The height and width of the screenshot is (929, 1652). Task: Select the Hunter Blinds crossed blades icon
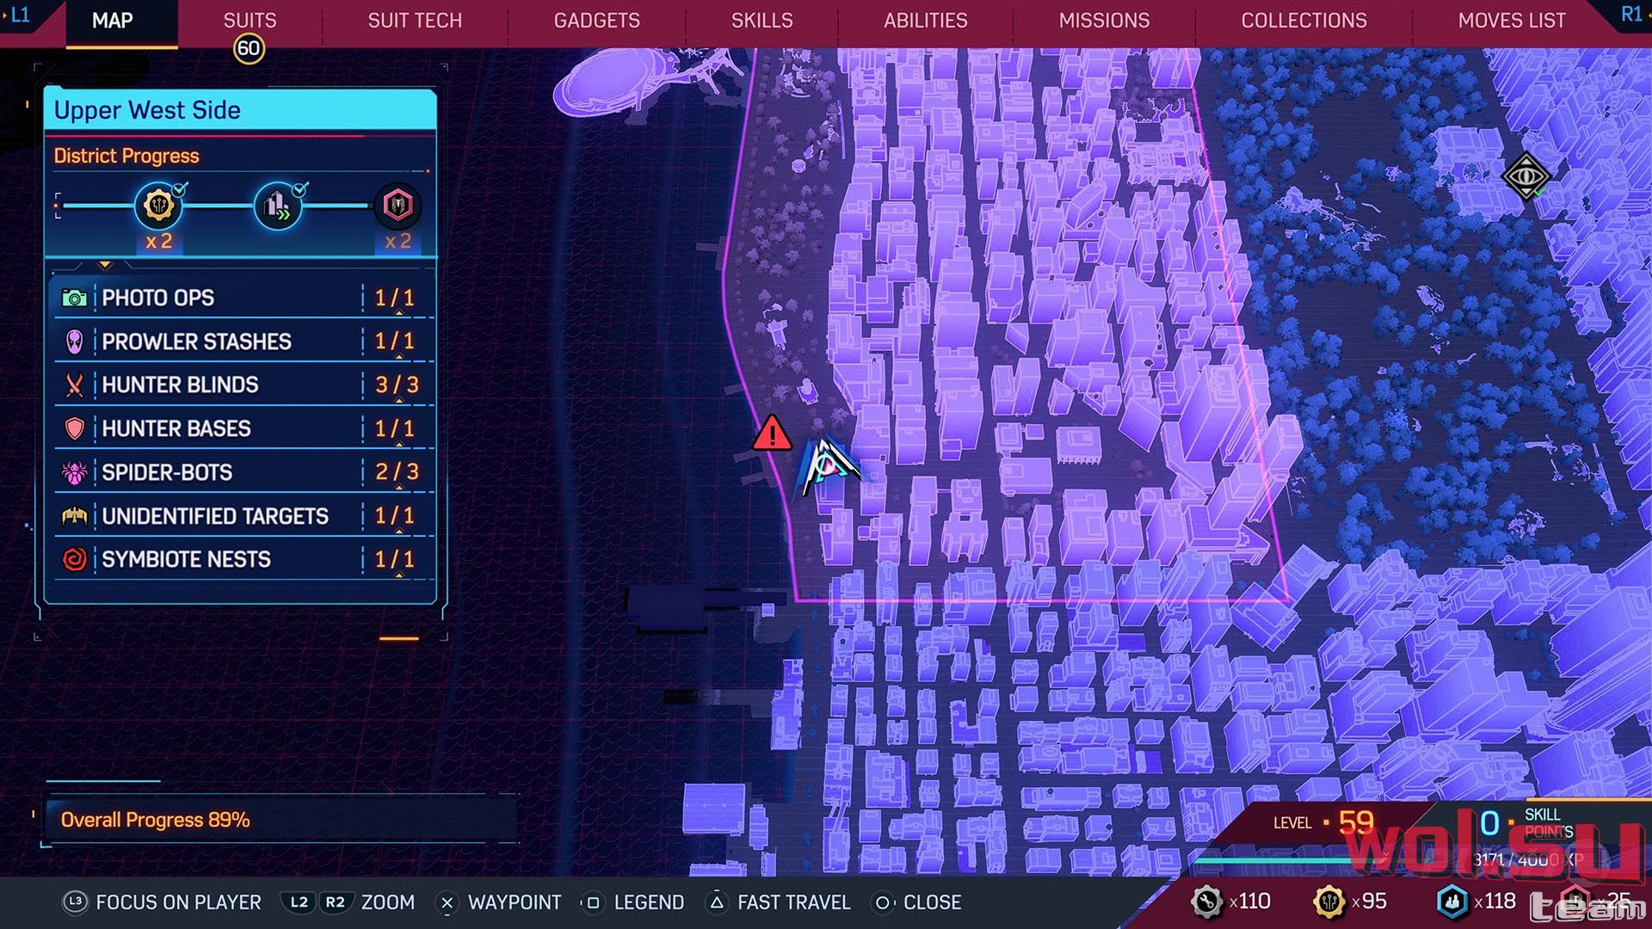(x=75, y=385)
